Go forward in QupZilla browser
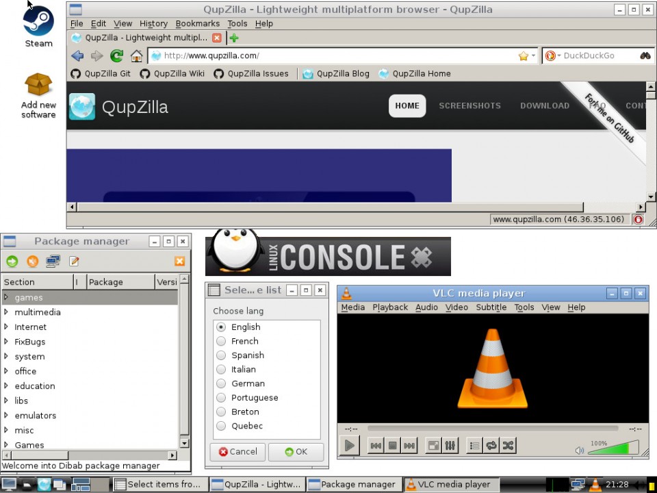Screen dimensions: 657x493 (96, 55)
